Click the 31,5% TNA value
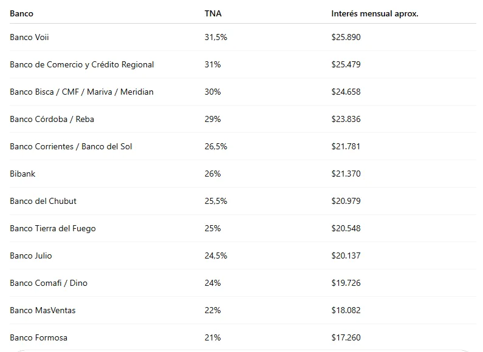483x352 pixels. [x=216, y=37]
